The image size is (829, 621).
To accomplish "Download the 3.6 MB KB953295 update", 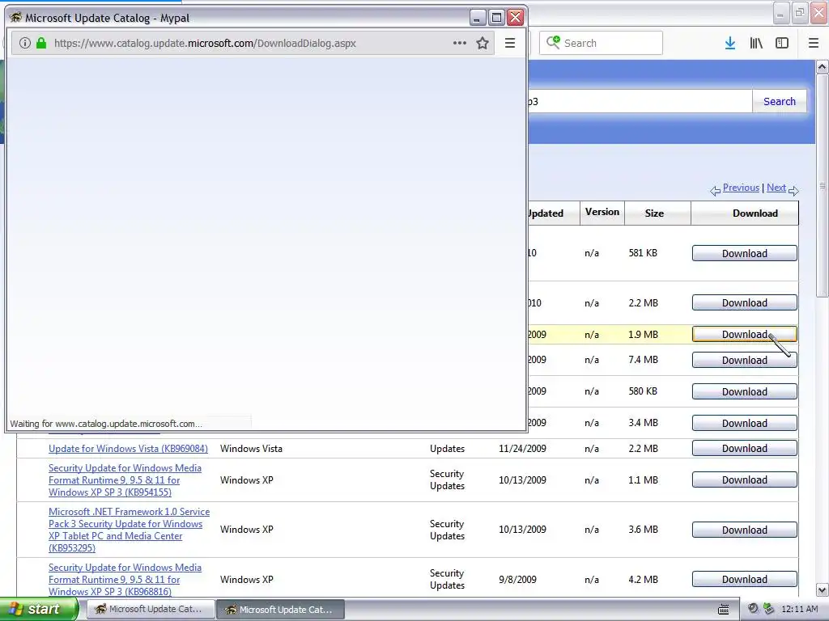I will click(x=745, y=530).
